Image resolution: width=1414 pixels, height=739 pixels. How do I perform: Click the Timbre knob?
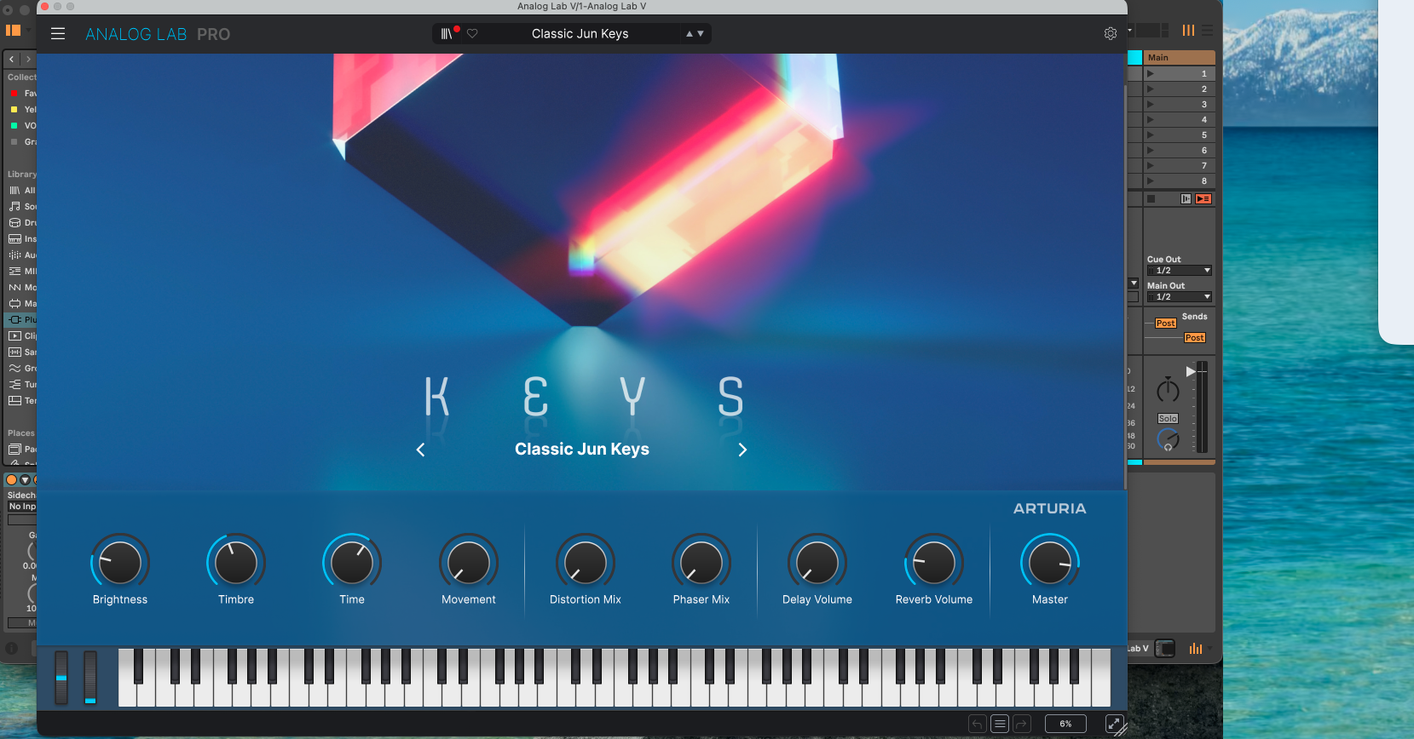(236, 563)
